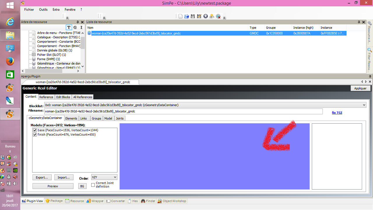373x210 pixels.
Task: Enable Correct Joint definition checkbox
Action: point(93,185)
